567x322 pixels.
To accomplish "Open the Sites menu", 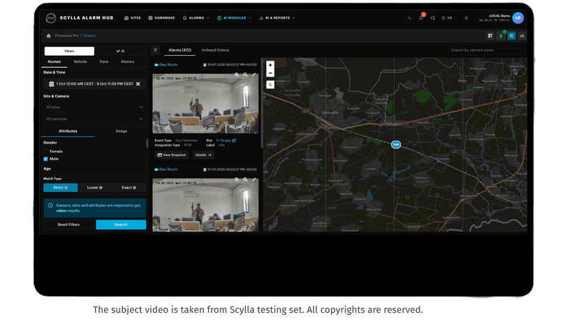I will coord(133,17).
